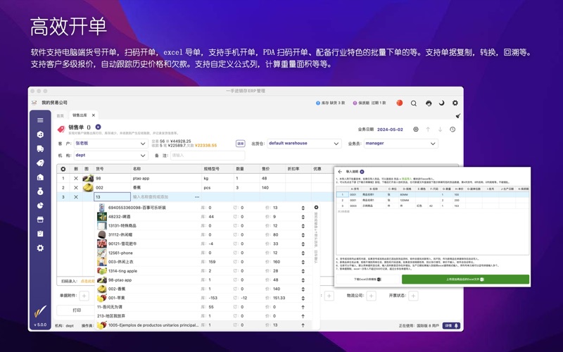Switch to the 首页 tab
The image size is (563, 352).
tap(60, 115)
